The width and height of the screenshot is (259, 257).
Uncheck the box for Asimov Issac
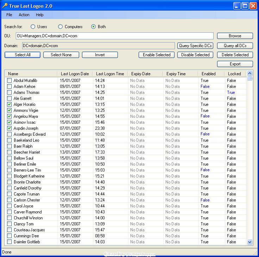click(9, 122)
